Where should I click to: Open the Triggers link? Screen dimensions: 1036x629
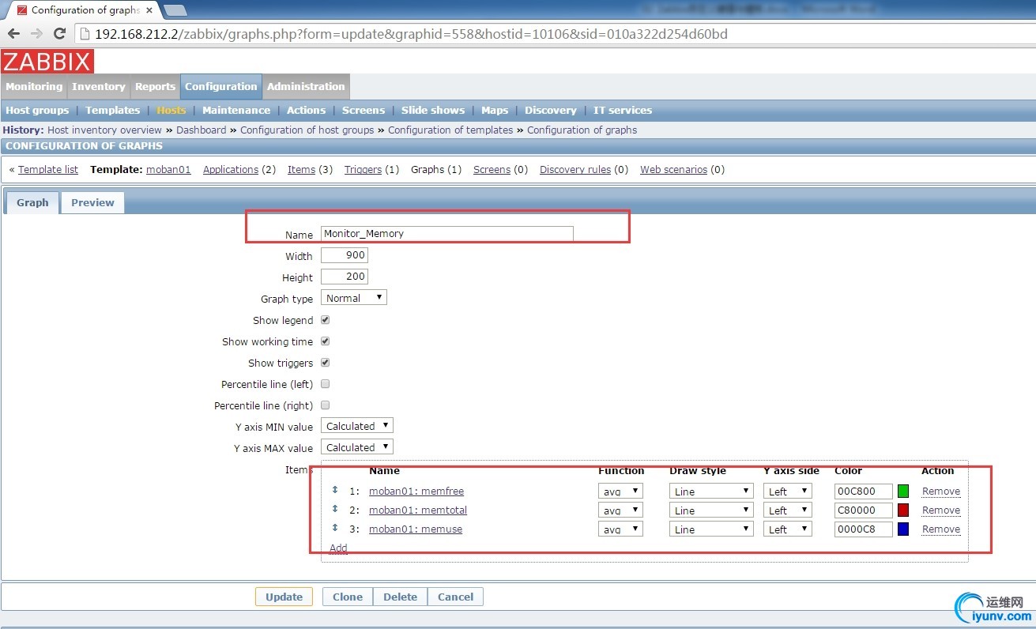coord(363,169)
